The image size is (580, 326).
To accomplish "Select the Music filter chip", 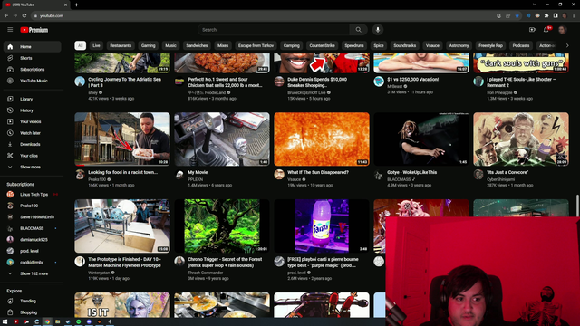I will pyautogui.click(x=170, y=45).
